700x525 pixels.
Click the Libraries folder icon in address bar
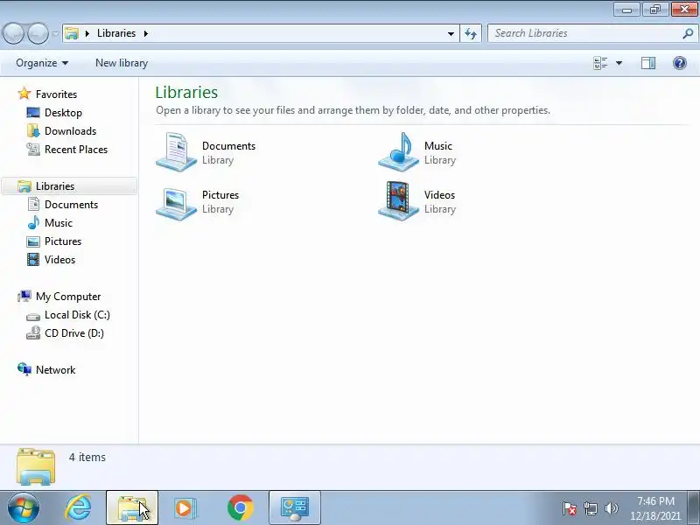pos(72,33)
